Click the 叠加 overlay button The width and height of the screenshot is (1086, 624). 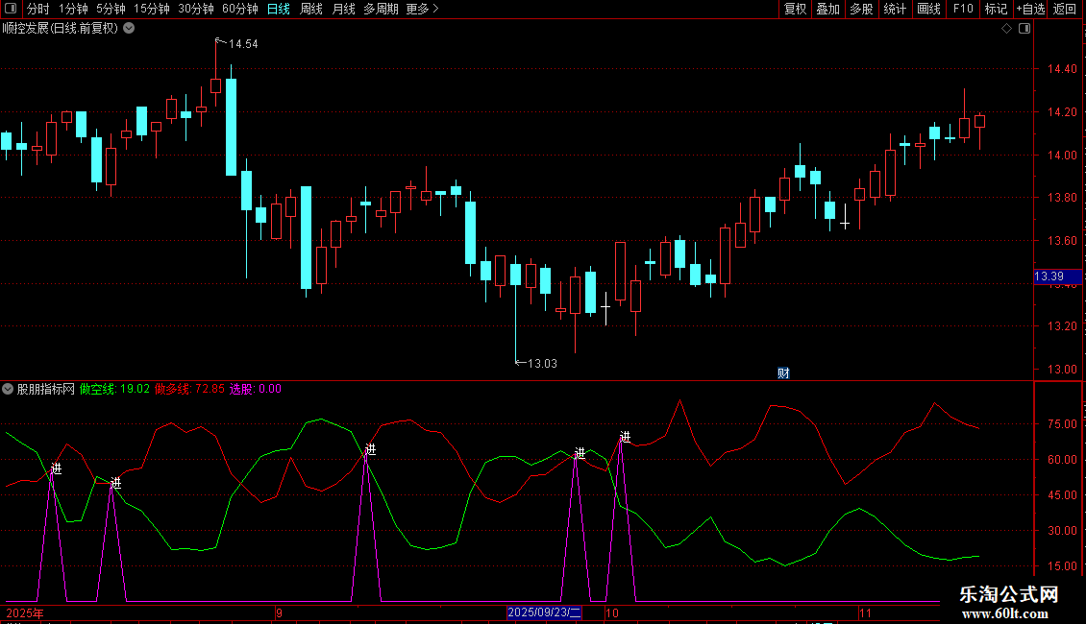pos(827,9)
